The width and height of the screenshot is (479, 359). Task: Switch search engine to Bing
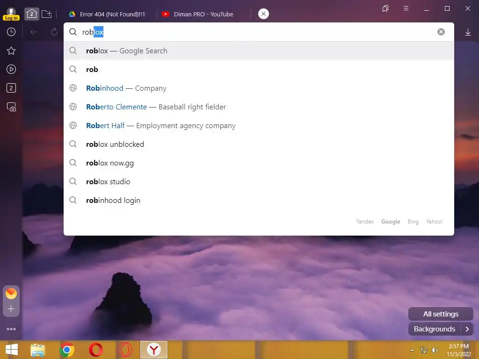pos(413,221)
